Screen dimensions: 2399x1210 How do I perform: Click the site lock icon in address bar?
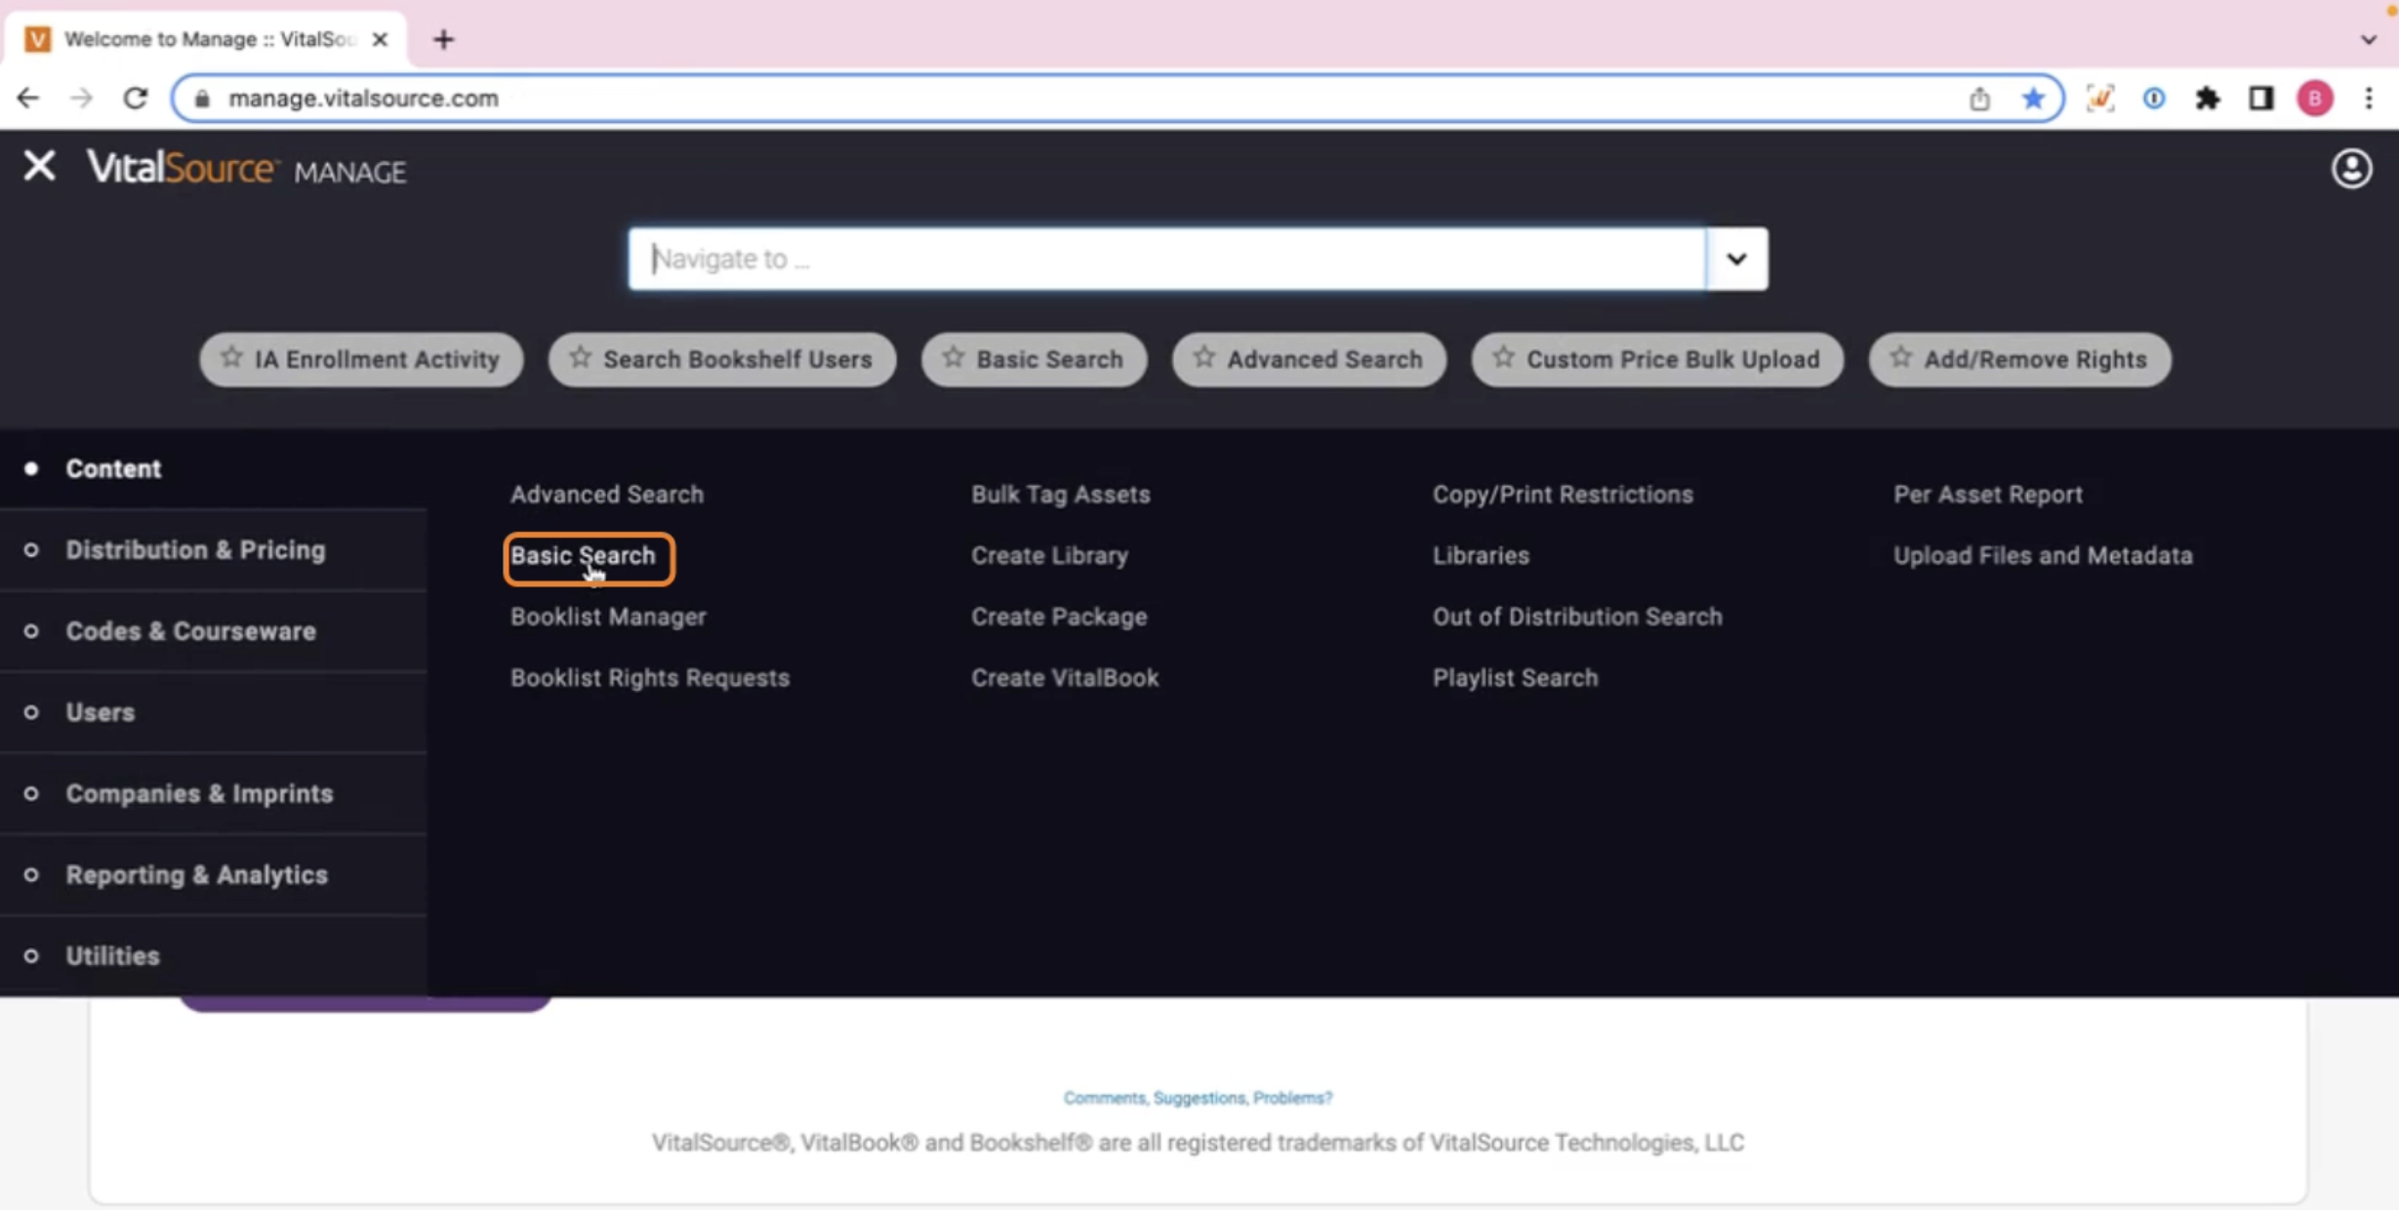click(202, 99)
